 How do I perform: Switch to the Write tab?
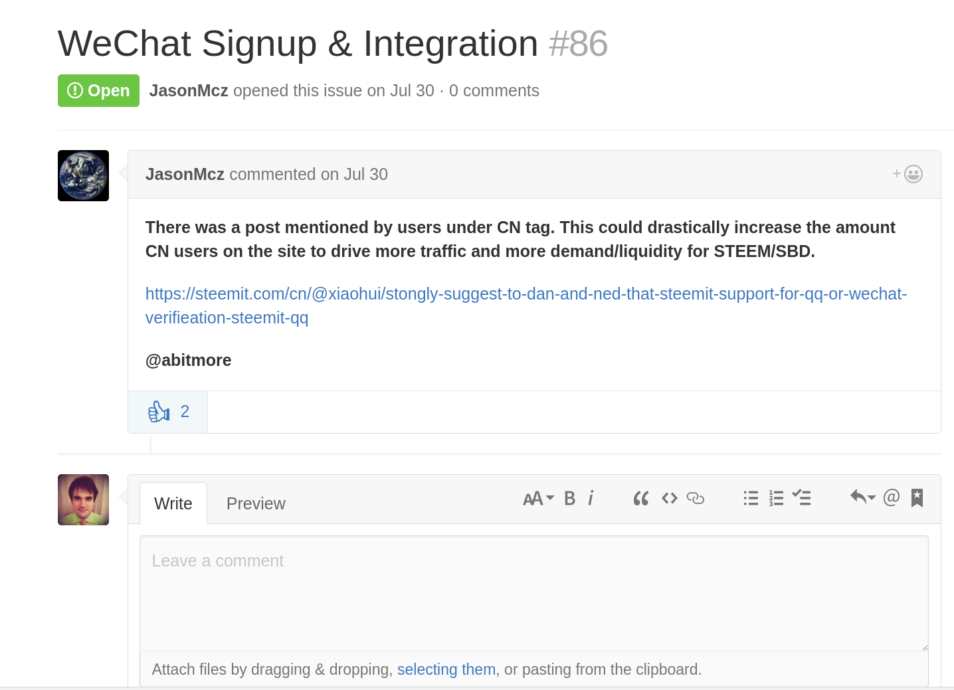click(173, 503)
